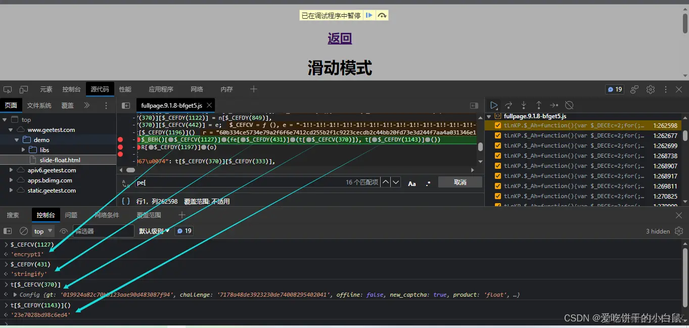Collapse www.geetest.com tree node
The width and height of the screenshot is (689, 328).
pyautogui.click(x=11, y=130)
